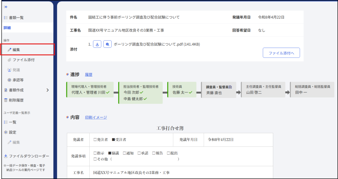Open ファイルダウンローダー link
Image resolution: width=338 pixels, height=179 pixels.
[29, 156]
